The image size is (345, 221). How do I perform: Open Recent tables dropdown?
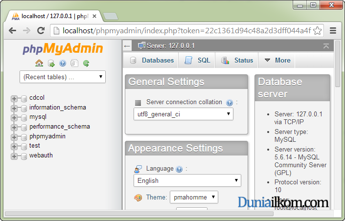63,77
